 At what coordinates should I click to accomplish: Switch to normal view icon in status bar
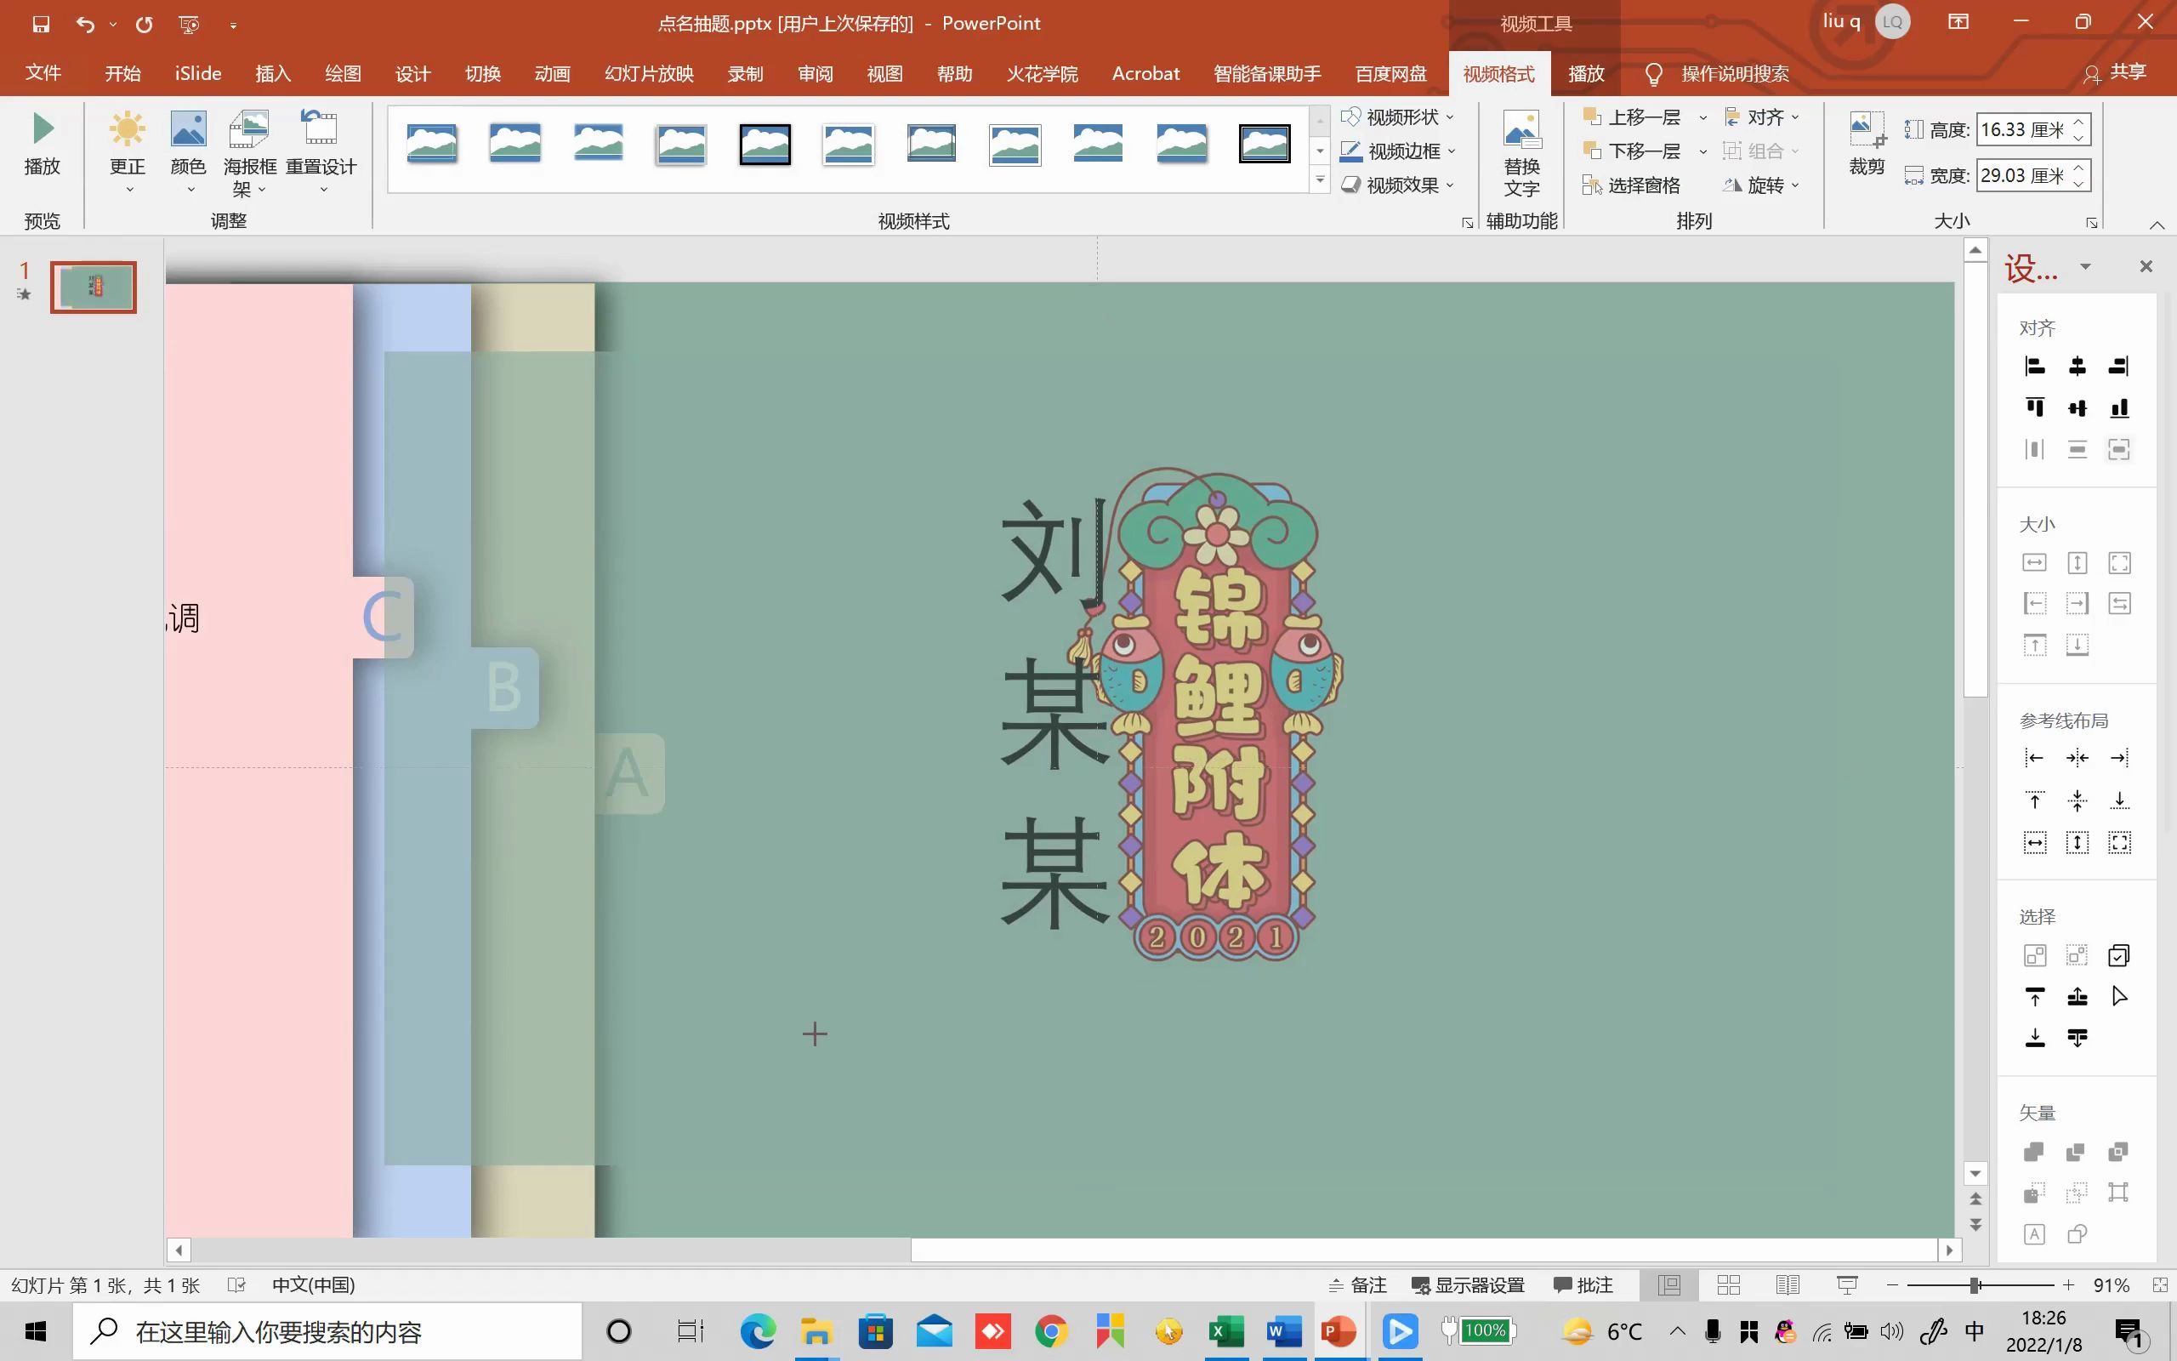click(x=1669, y=1285)
